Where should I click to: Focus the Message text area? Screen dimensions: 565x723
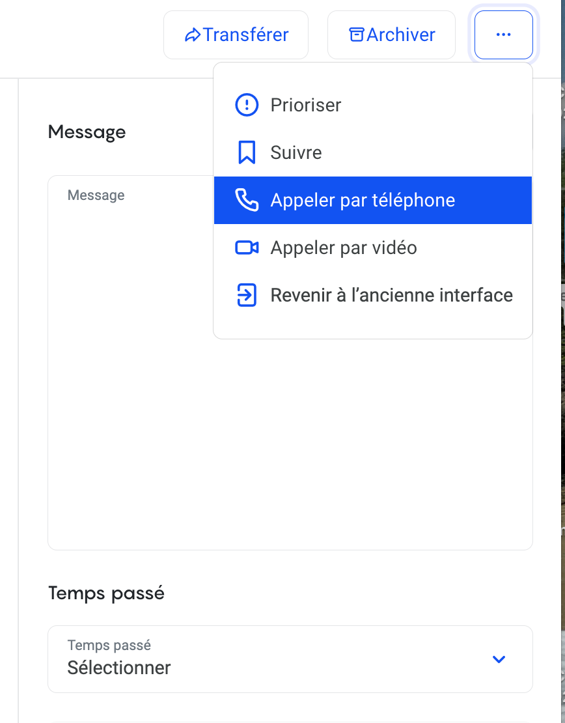point(130,391)
